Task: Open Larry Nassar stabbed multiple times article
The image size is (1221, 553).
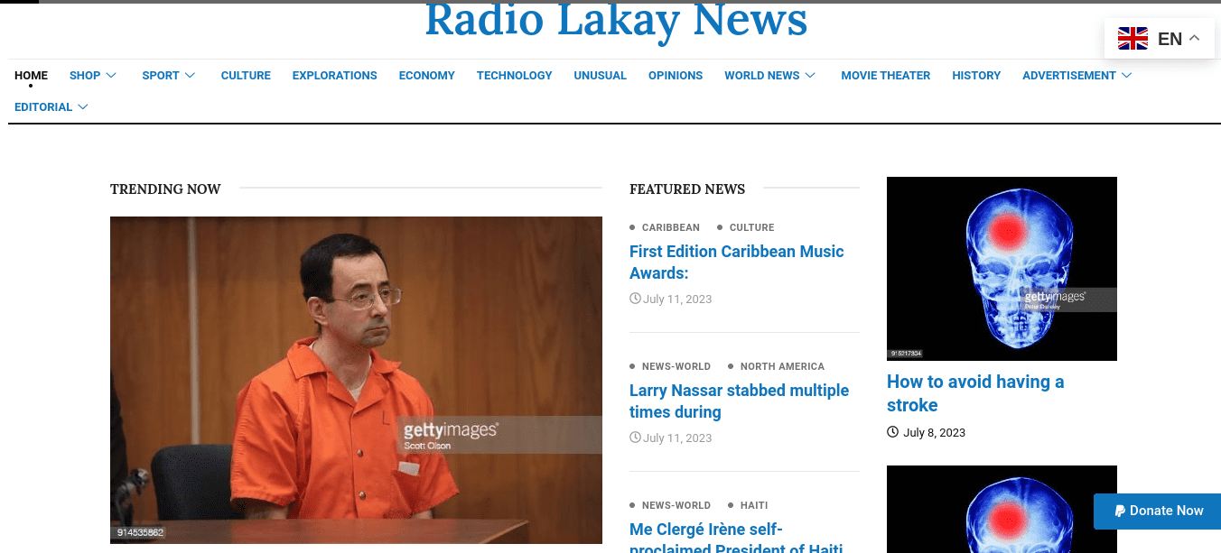Action: [x=740, y=401]
